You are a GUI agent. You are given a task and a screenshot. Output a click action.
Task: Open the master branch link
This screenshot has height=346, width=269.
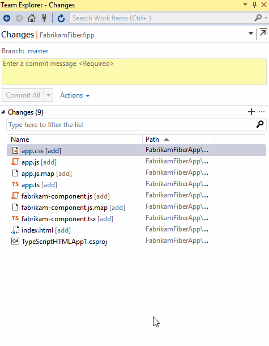[38, 51]
